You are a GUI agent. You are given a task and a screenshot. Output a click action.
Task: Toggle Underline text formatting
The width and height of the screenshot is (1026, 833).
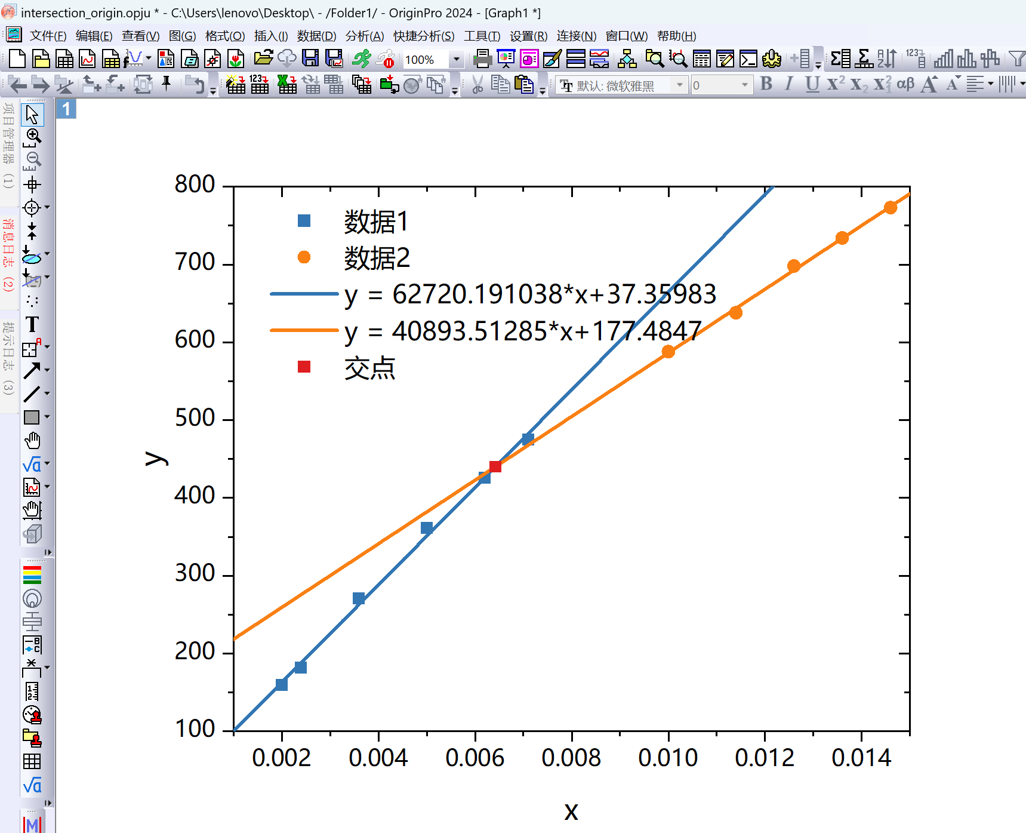[812, 84]
